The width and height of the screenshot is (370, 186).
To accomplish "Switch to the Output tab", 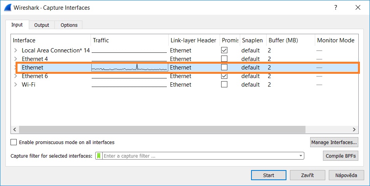I will 42,25.
